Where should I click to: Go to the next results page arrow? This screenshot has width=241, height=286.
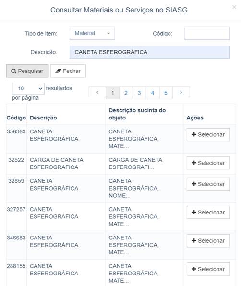point(181,92)
